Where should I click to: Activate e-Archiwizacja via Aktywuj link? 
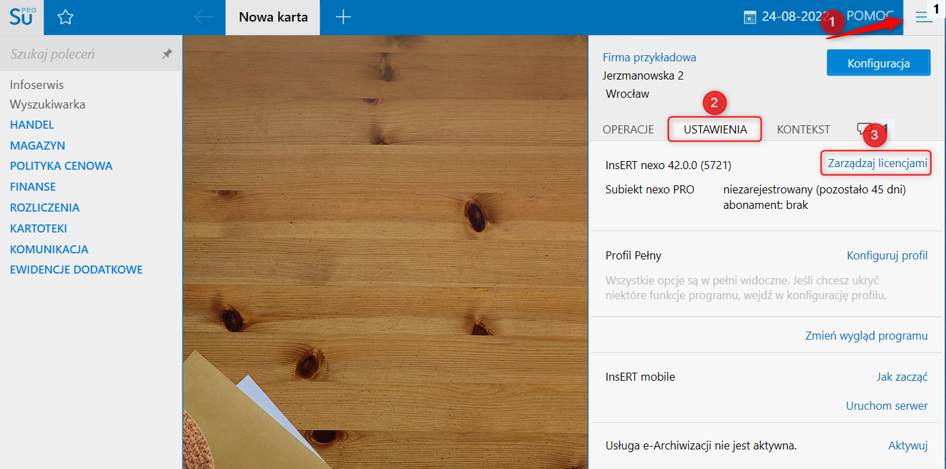[908, 445]
